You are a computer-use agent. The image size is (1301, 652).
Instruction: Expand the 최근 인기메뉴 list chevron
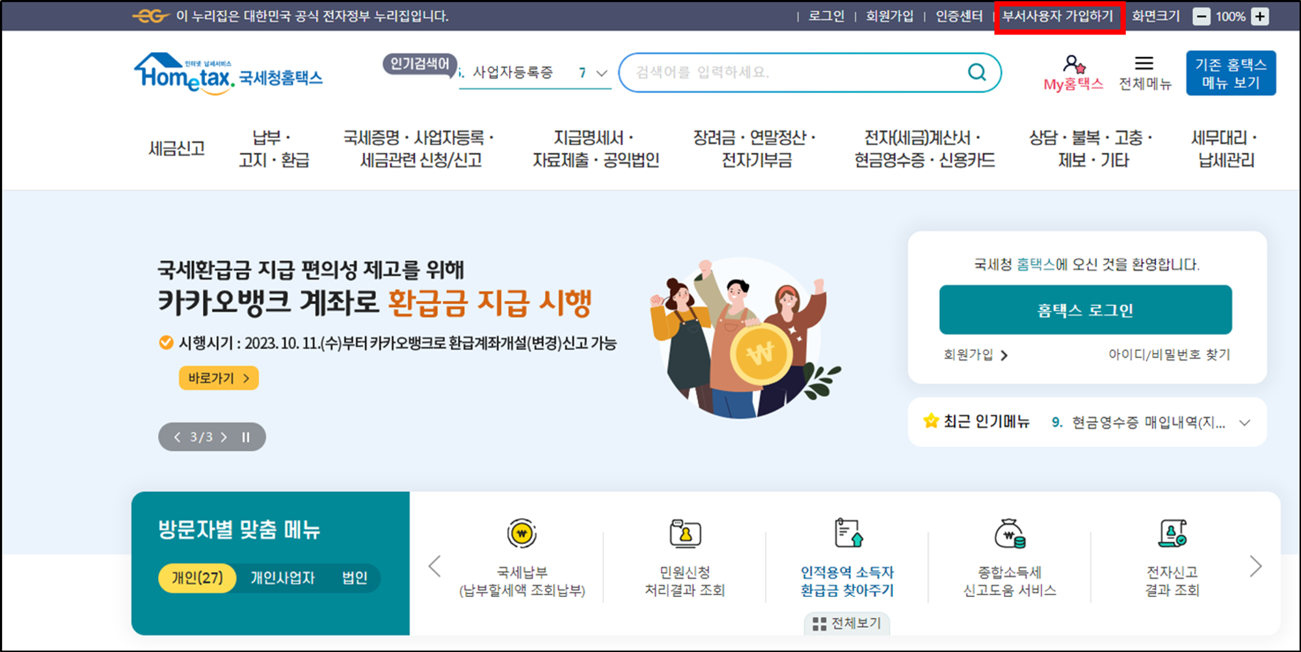(1244, 423)
